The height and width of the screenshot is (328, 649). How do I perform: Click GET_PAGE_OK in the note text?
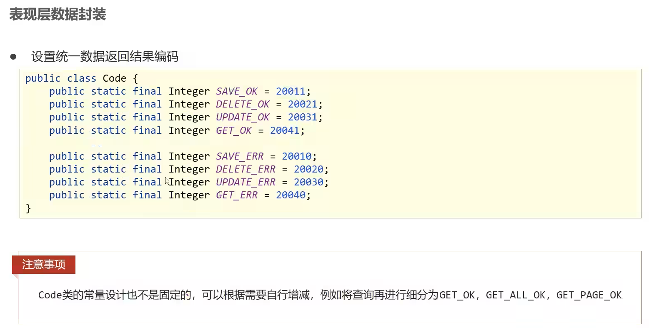pos(589,295)
